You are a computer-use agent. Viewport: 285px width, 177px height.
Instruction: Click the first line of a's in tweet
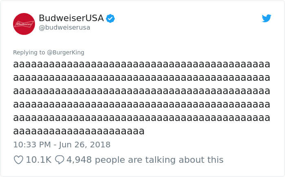142,65
